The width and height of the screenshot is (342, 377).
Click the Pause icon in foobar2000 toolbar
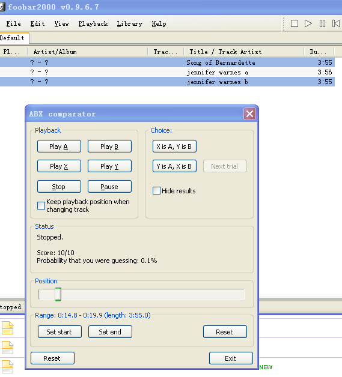tap(322, 23)
